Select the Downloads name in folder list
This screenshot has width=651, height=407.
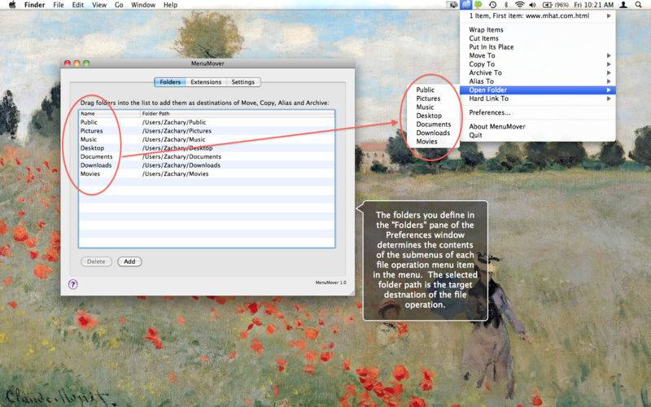(96, 165)
